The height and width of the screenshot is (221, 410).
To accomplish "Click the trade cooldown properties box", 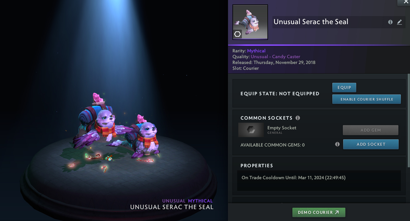I will 319,180.
